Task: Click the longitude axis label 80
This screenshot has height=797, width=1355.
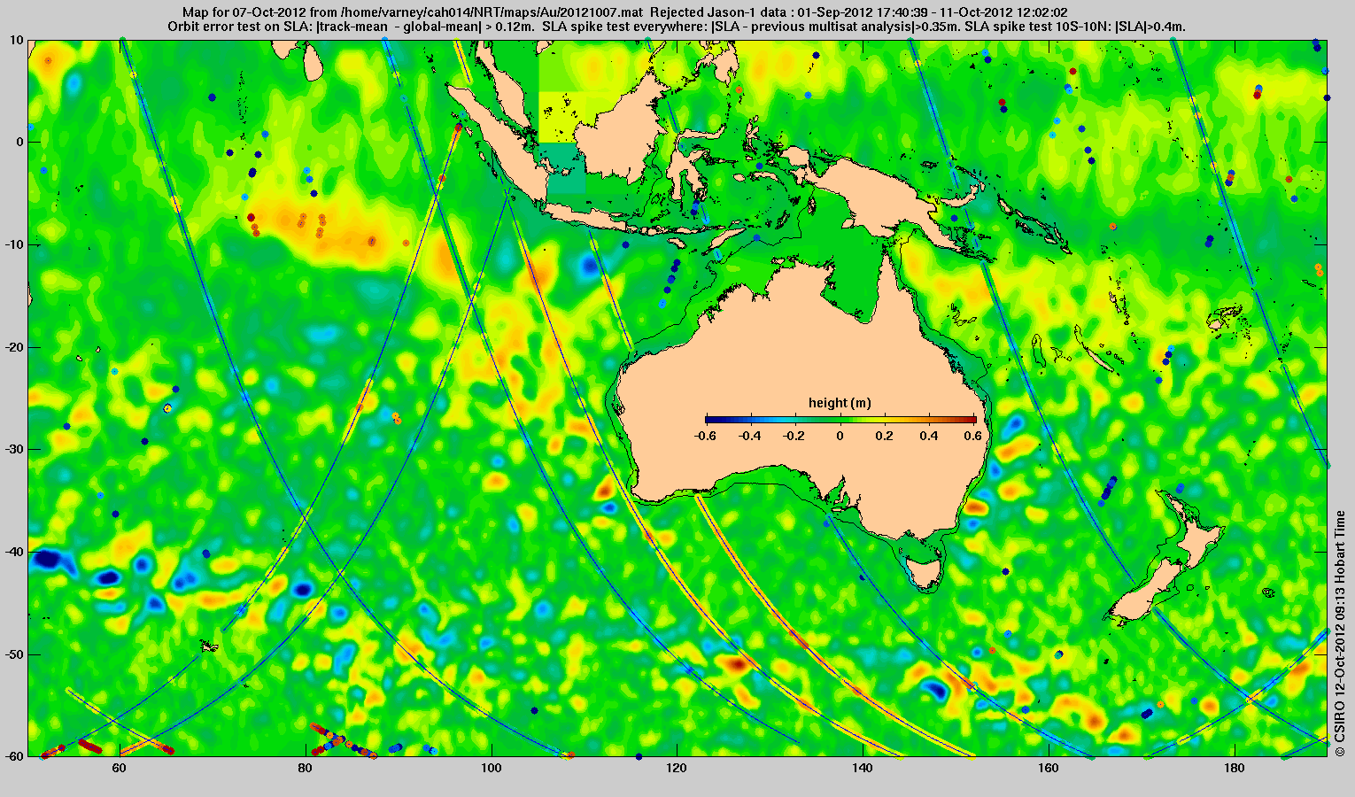Action: click(x=305, y=768)
